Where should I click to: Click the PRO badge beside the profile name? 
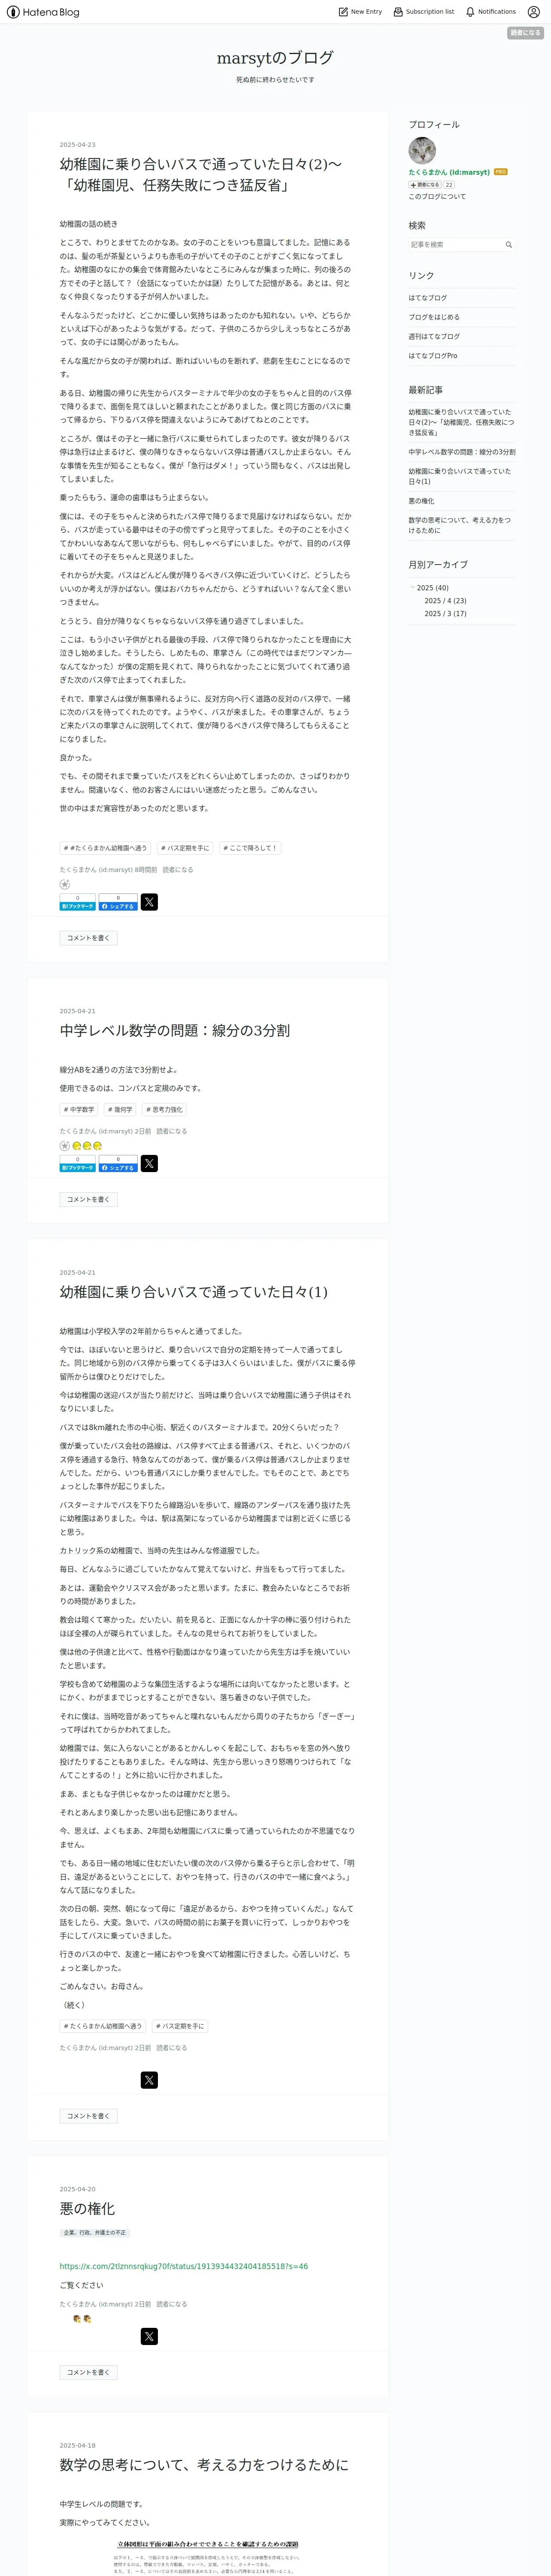pyautogui.click(x=500, y=172)
